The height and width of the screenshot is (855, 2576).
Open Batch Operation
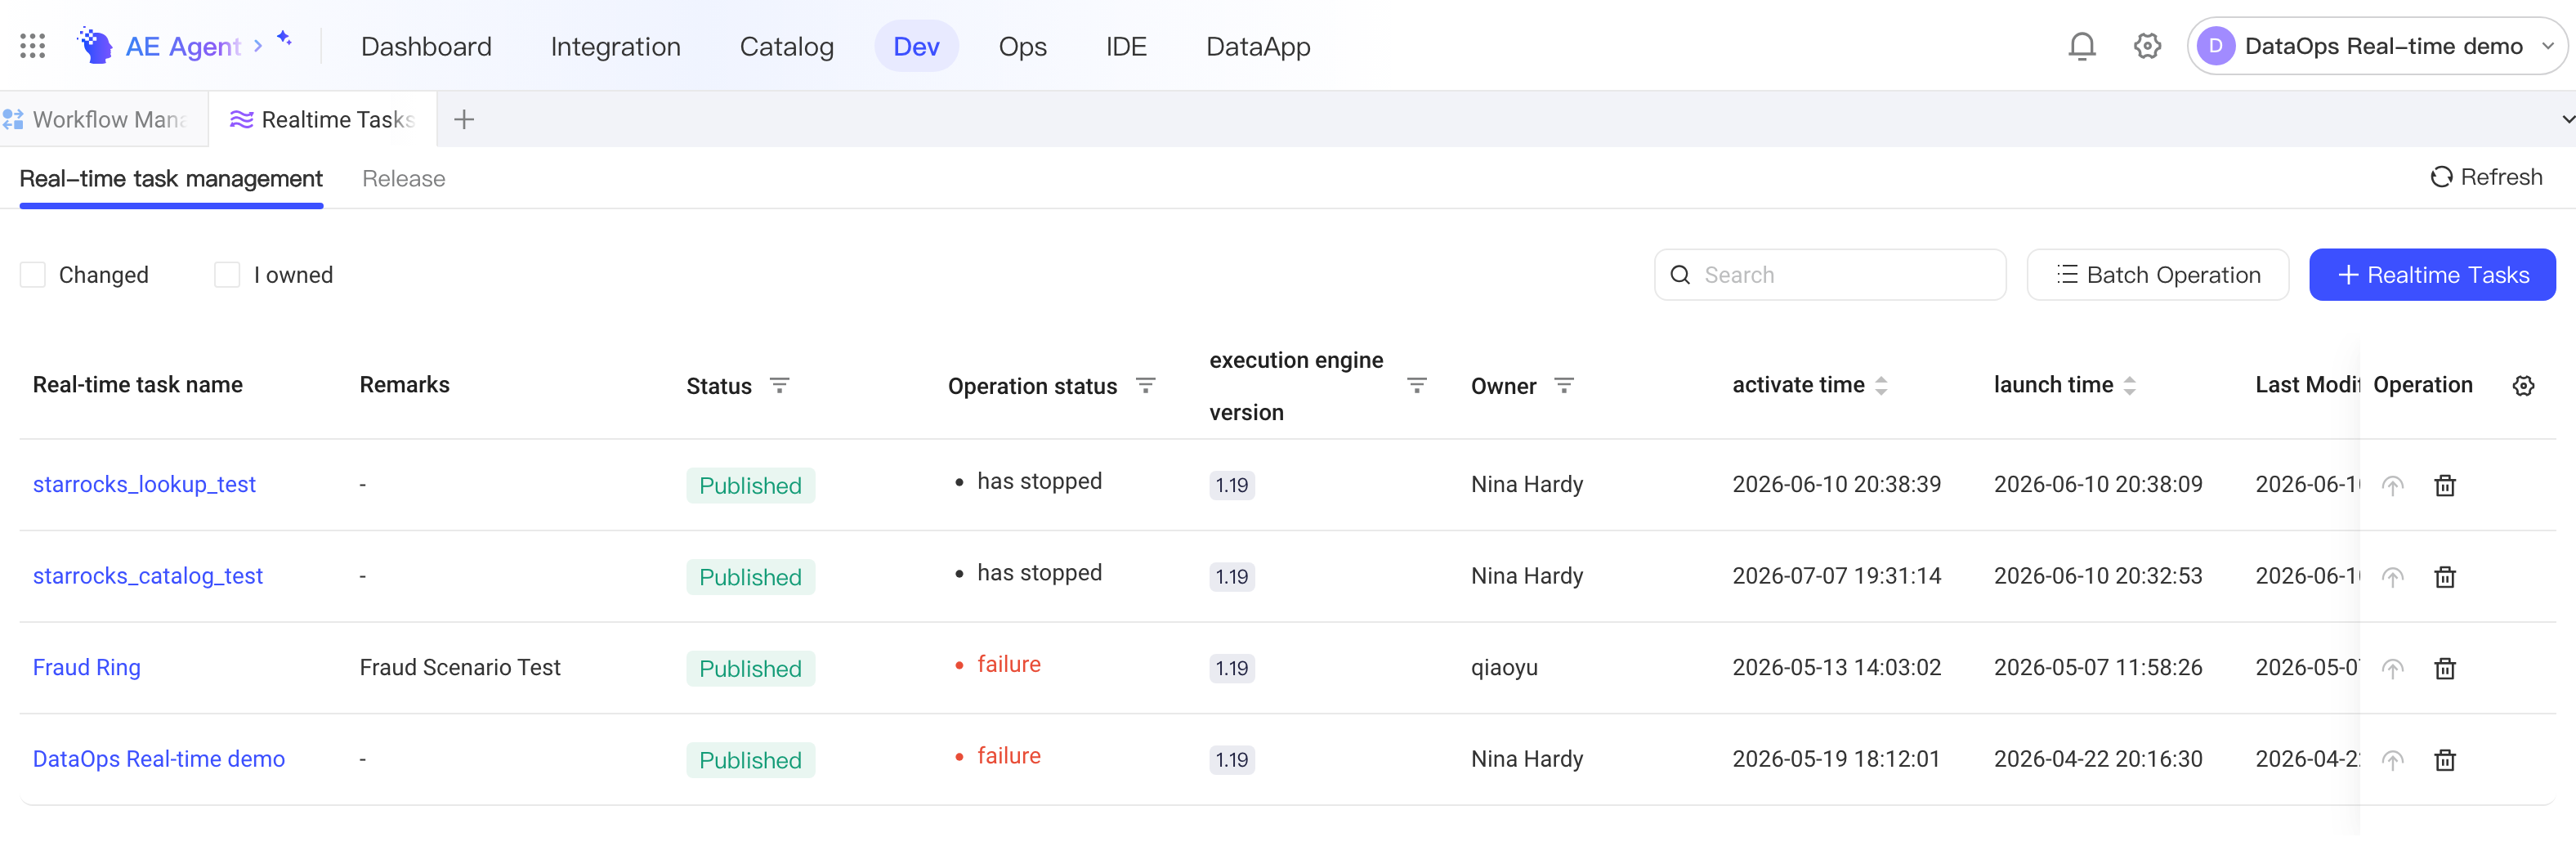tap(2157, 275)
